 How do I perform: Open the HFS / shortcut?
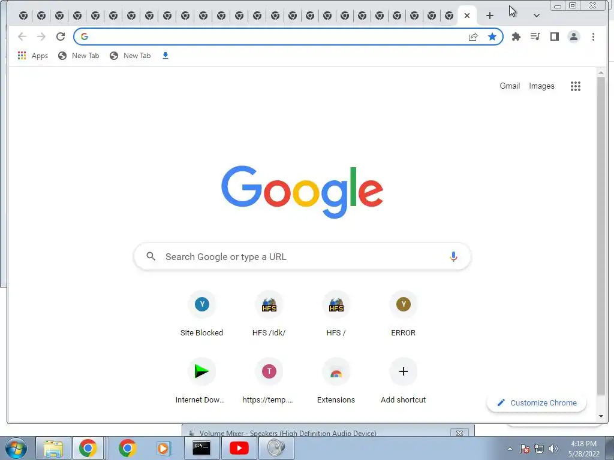pyautogui.click(x=336, y=315)
